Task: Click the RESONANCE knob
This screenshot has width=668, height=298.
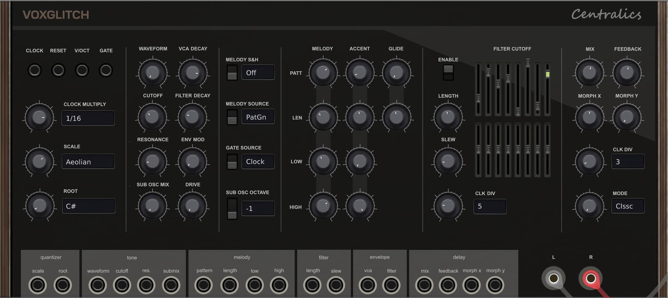Action: (x=152, y=162)
